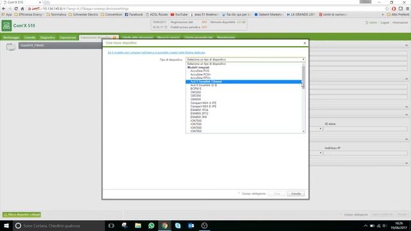Click the Cortana search box
411x231 pixels.
pyautogui.click(x=59, y=225)
